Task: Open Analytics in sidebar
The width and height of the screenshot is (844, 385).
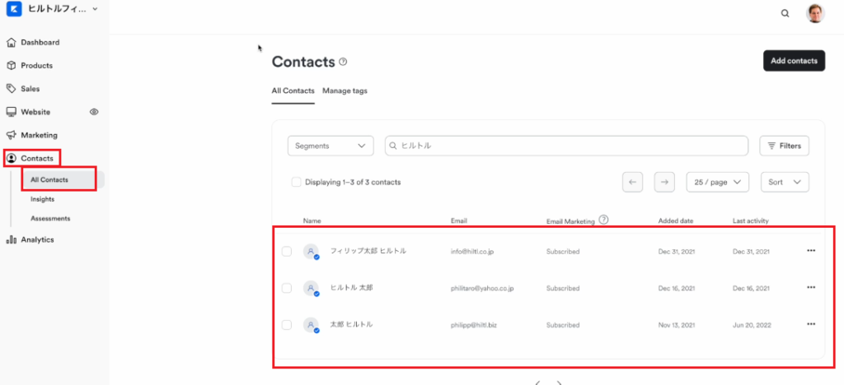Action: [37, 239]
